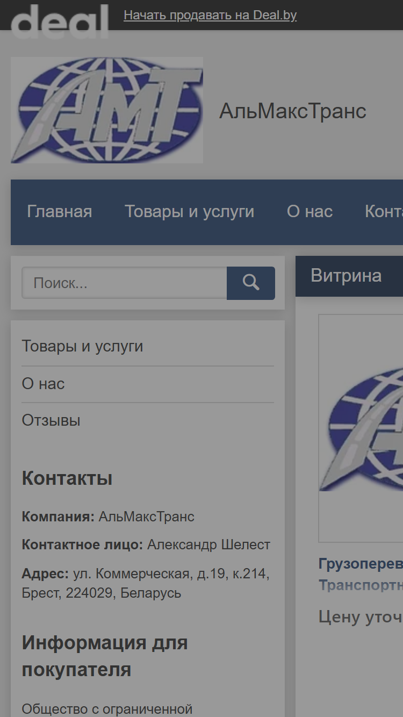Click the Контакты sidebar heading
403x717 pixels.
pos(67,478)
